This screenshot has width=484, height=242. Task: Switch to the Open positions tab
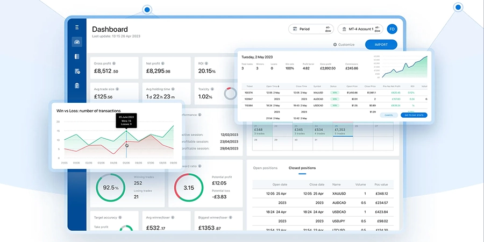pos(265,168)
